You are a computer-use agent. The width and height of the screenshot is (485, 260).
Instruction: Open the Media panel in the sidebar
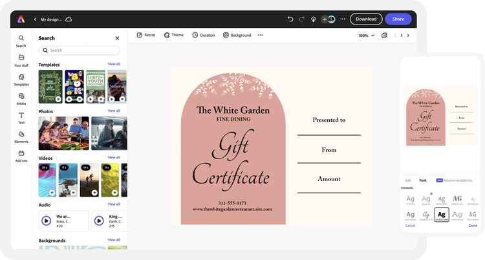click(x=21, y=99)
